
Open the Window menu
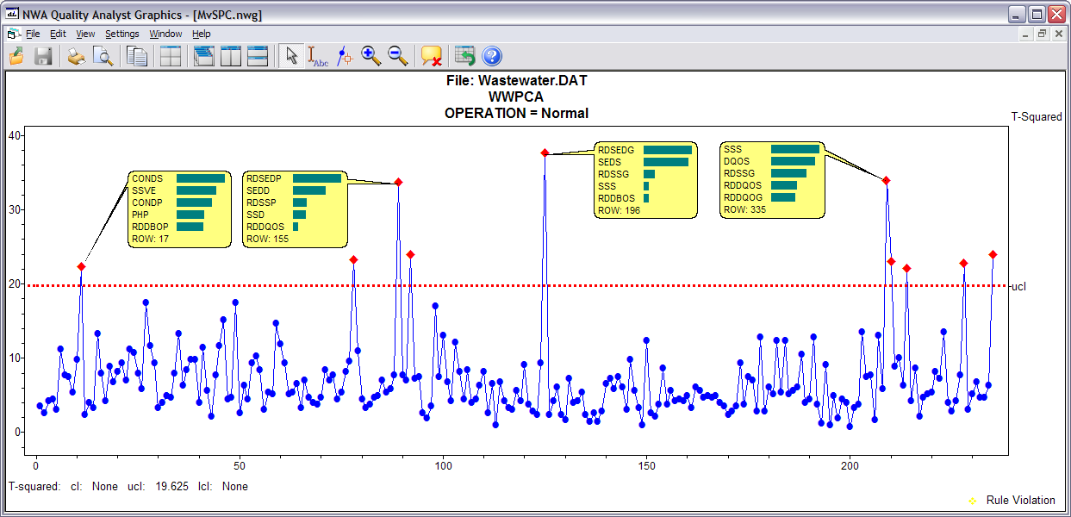pos(165,34)
